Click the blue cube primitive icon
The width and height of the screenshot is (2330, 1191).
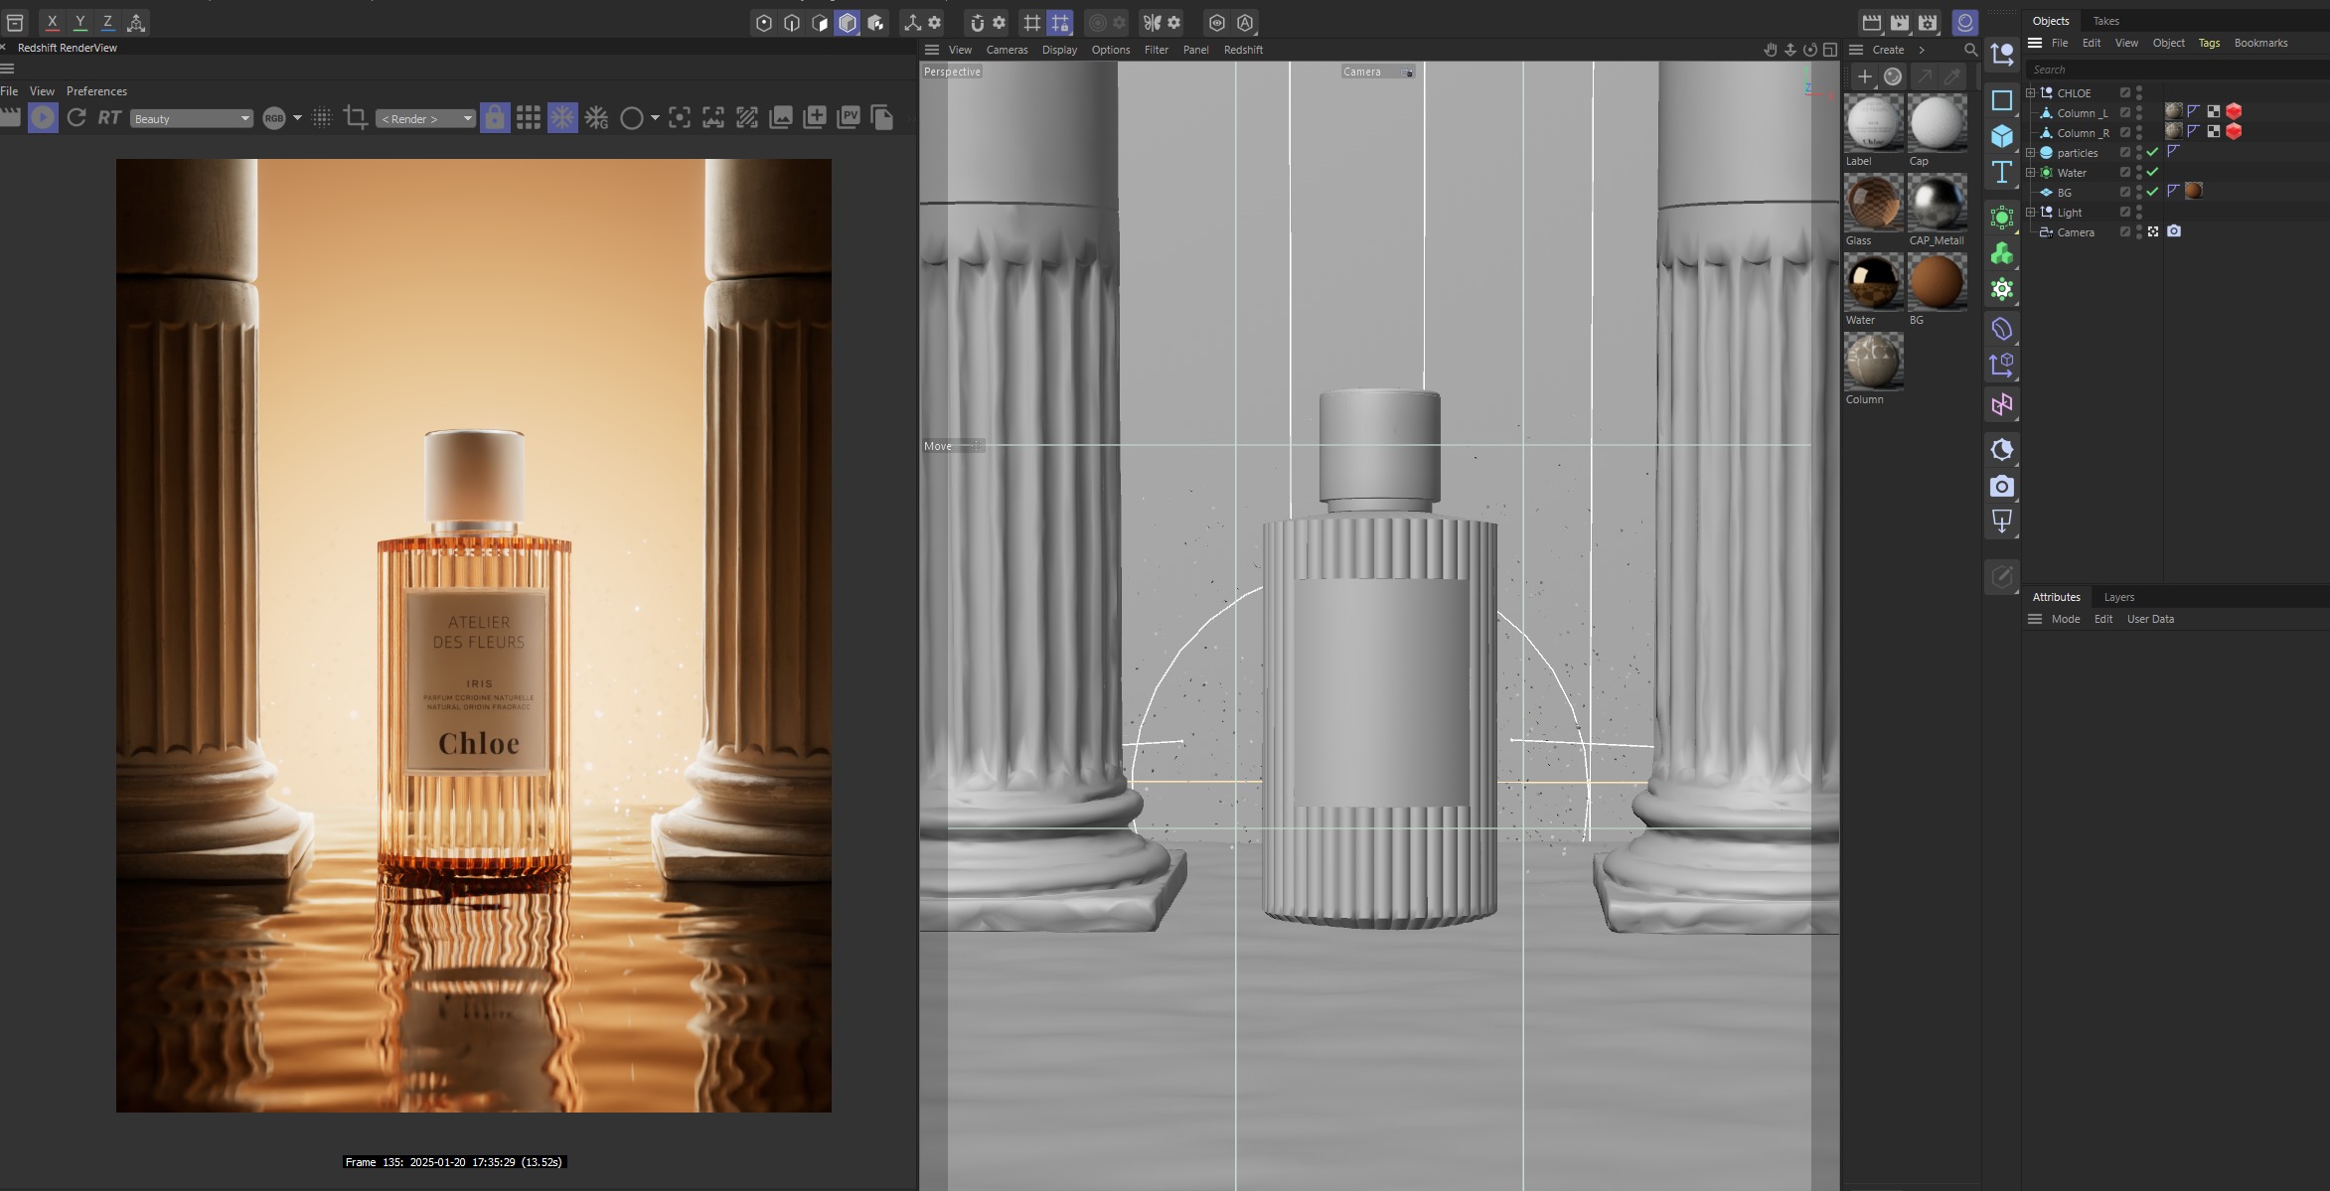click(x=2002, y=136)
